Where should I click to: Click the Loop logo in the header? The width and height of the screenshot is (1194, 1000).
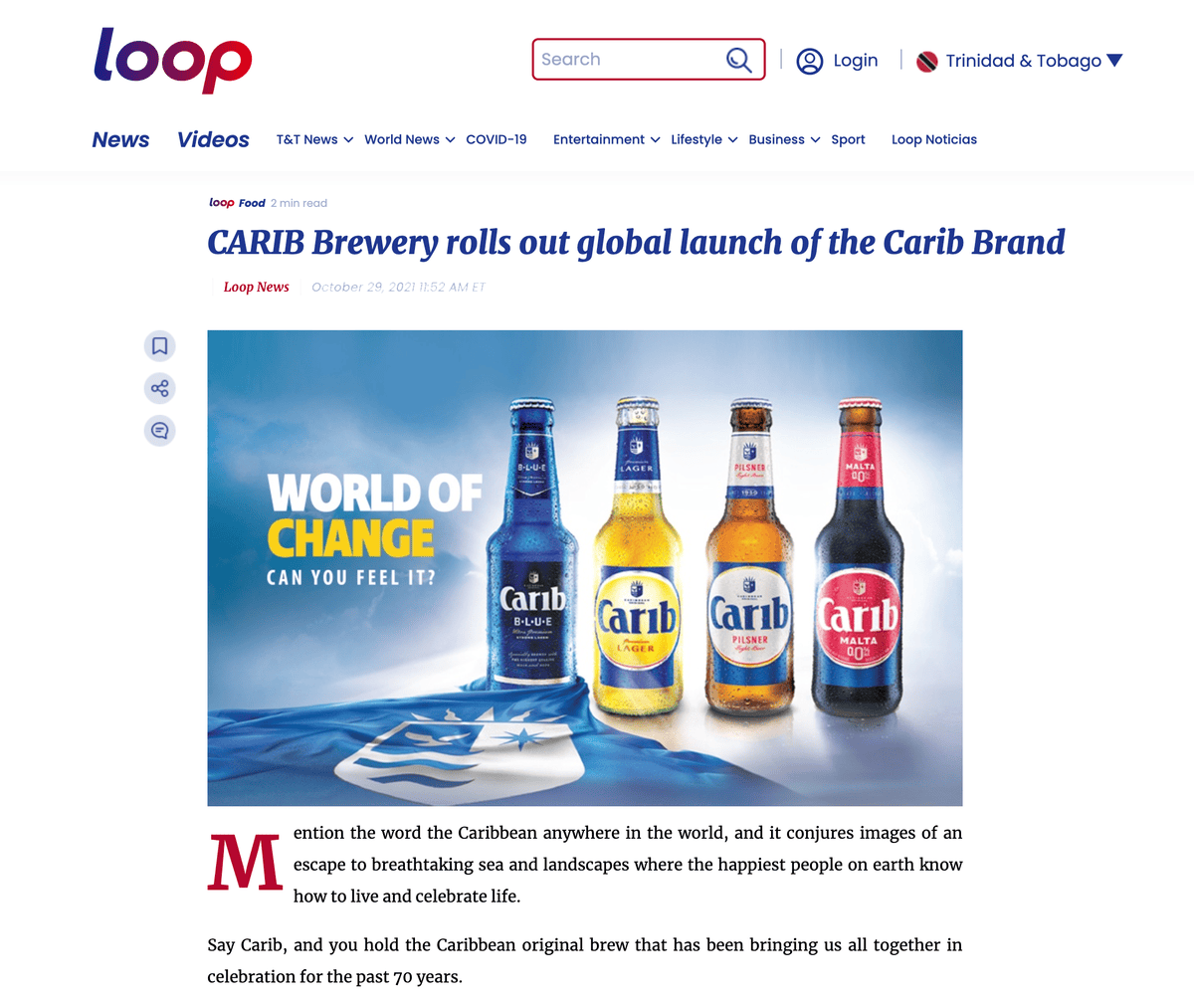172,60
